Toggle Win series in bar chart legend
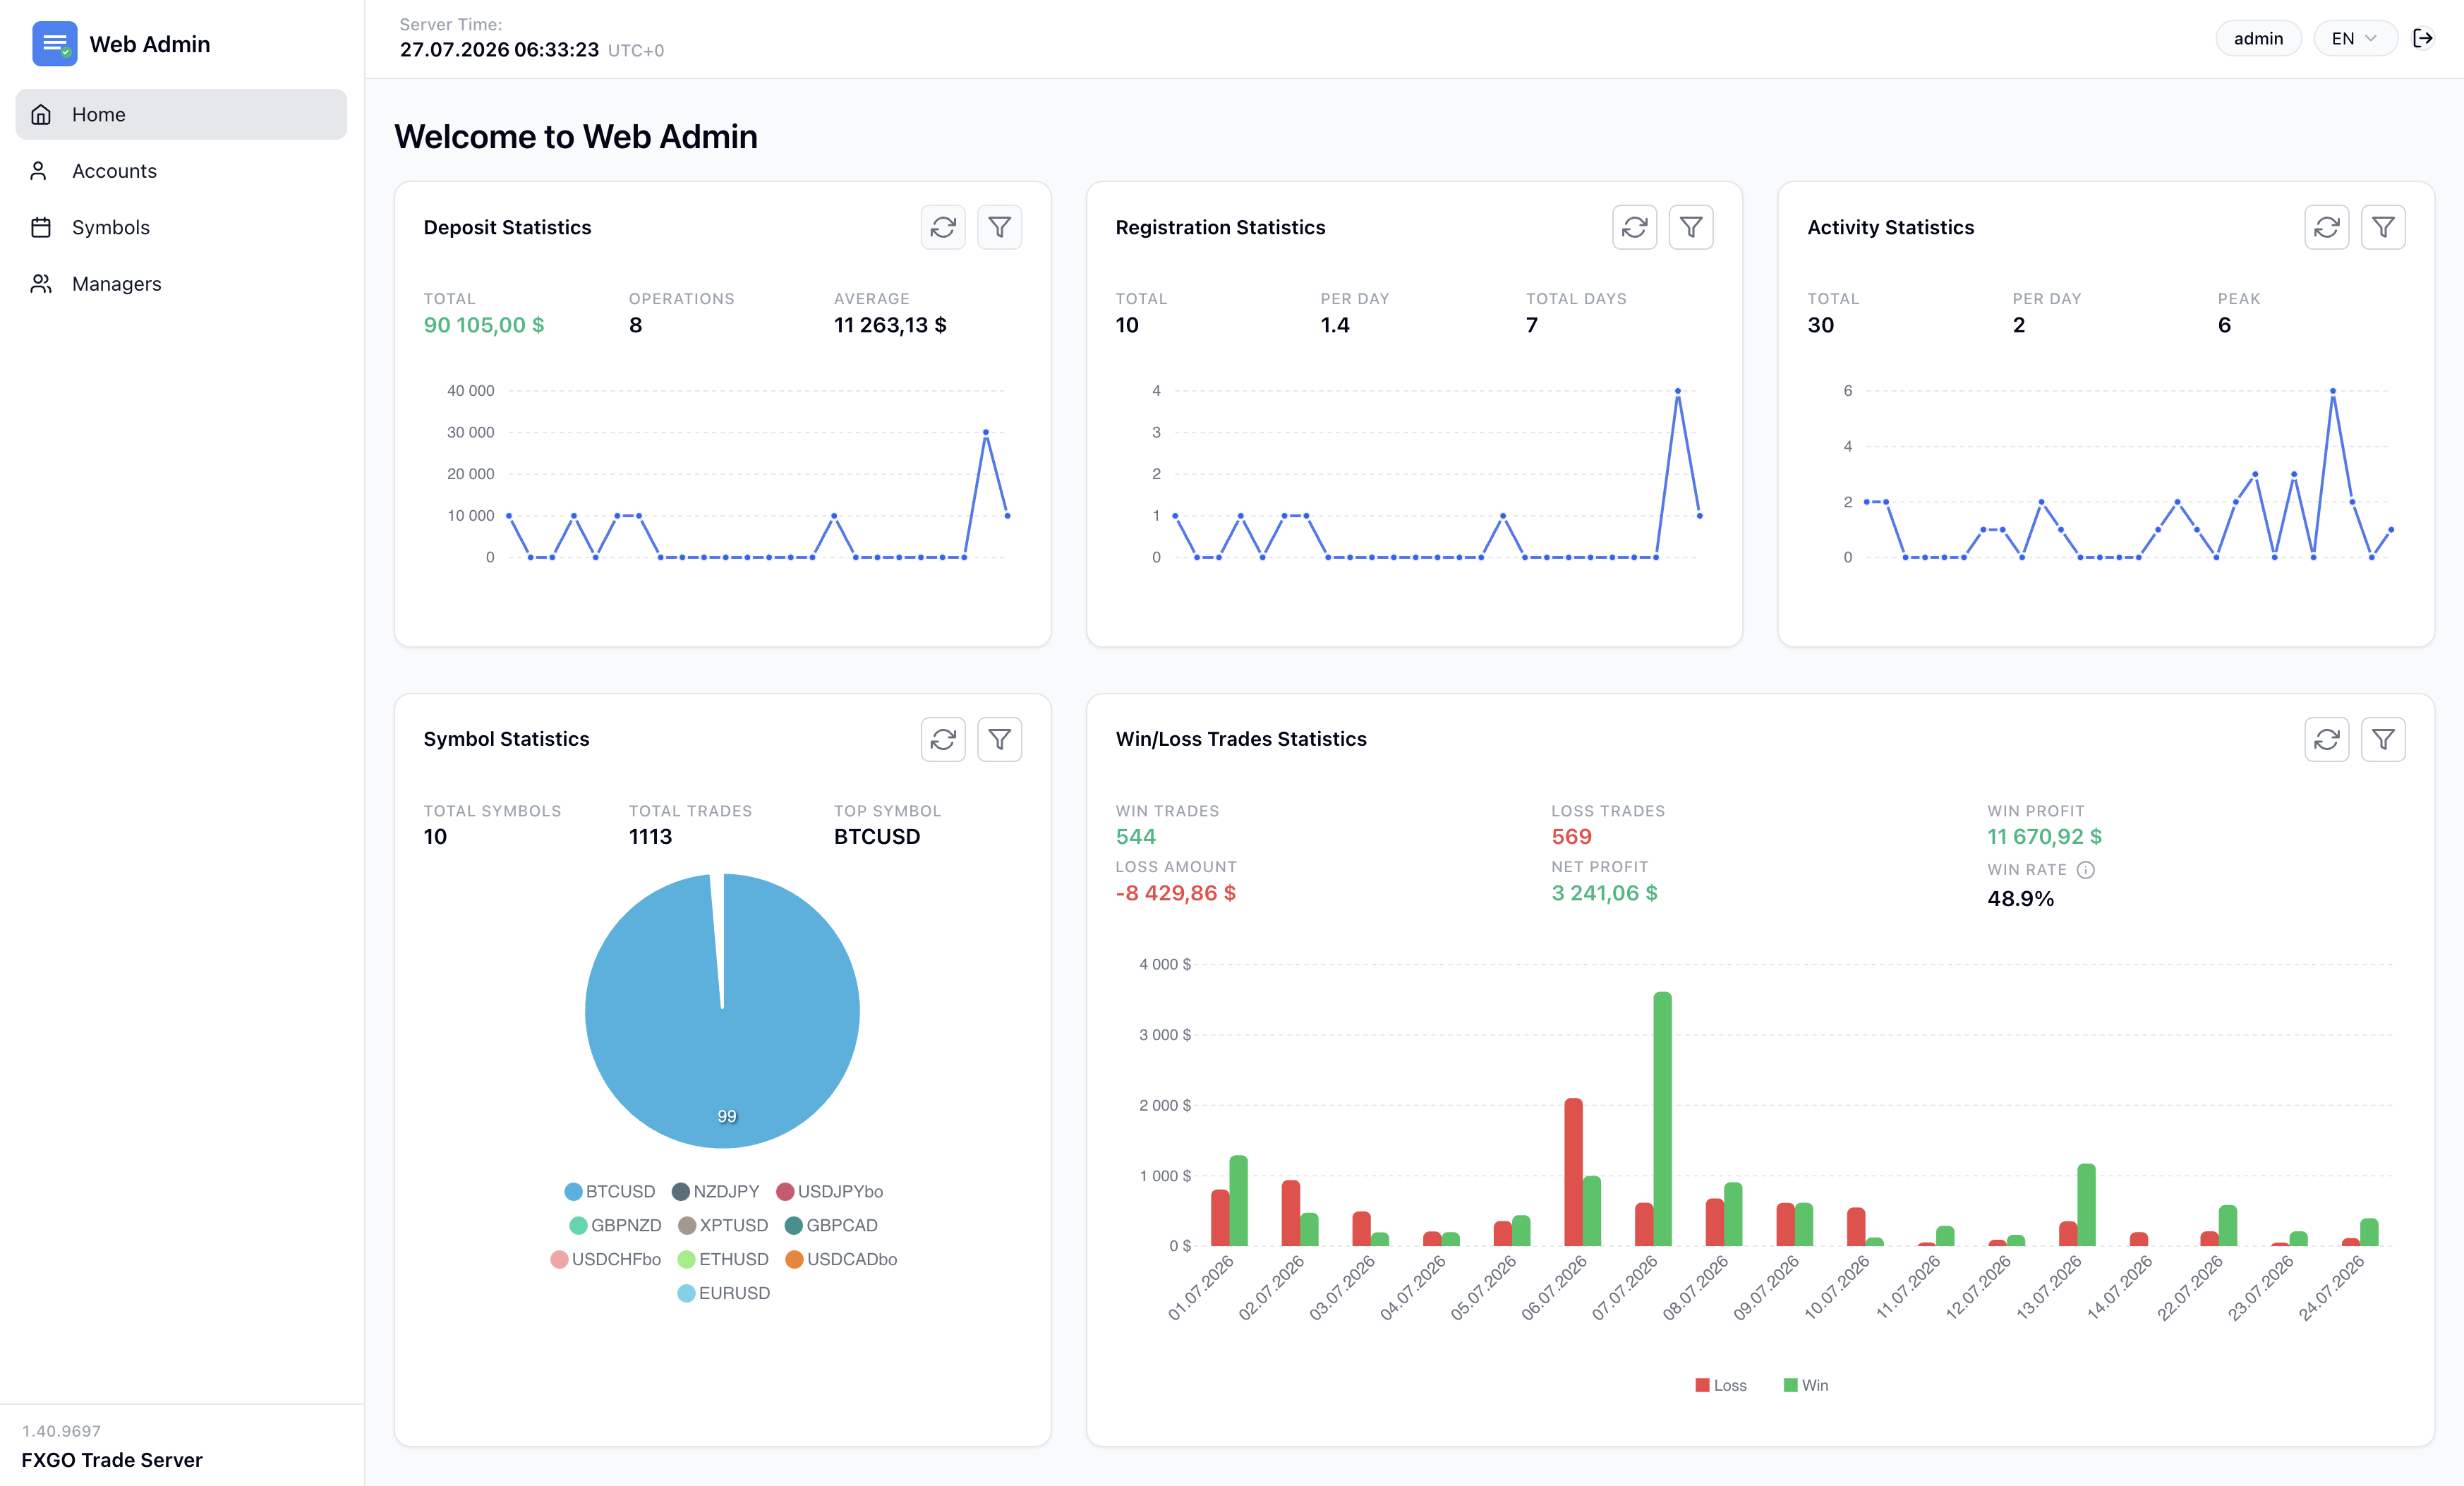The width and height of the screenshot is (2464, 1486). (1806, 1385)
